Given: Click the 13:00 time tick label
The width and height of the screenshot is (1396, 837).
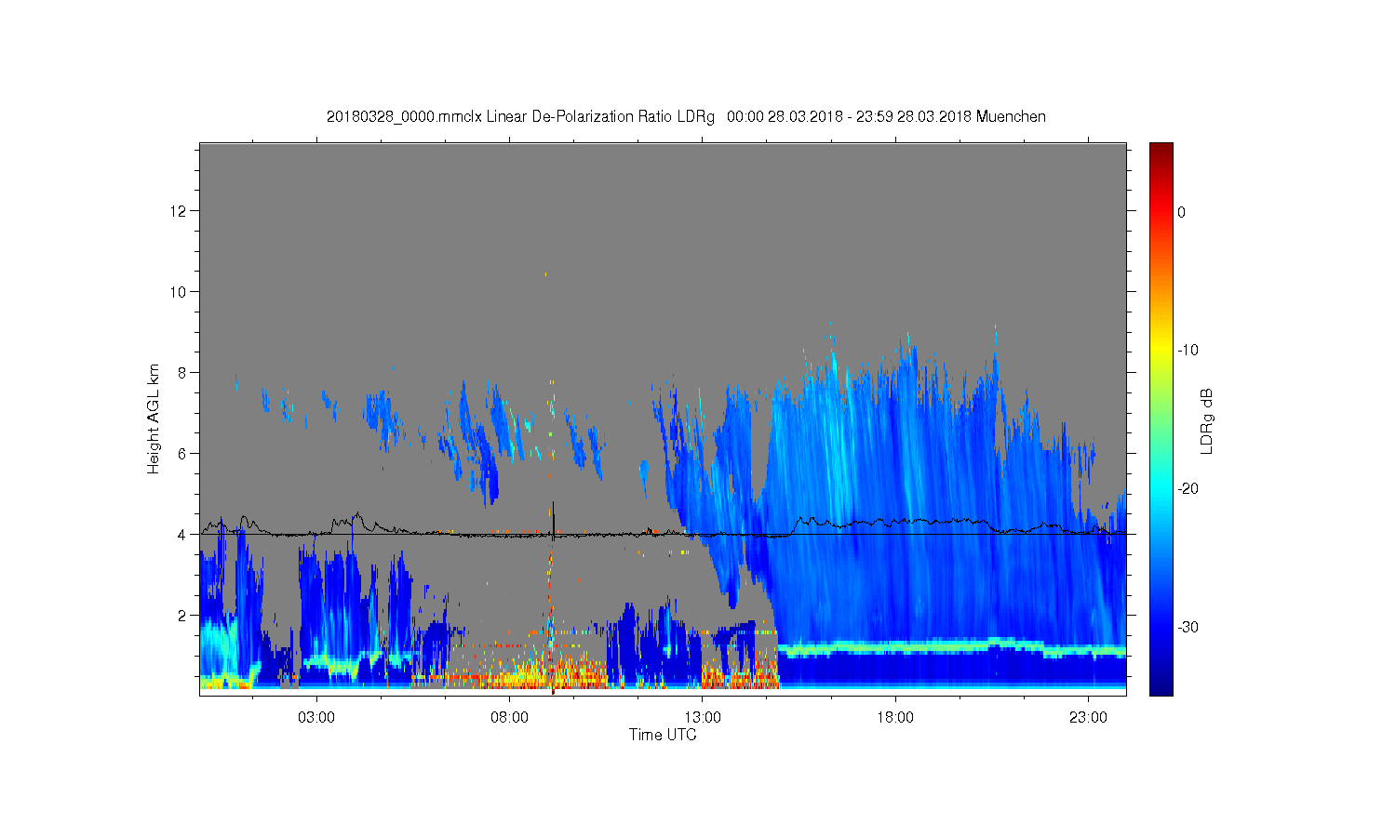Looking at the screenshot, I should 703,718.
